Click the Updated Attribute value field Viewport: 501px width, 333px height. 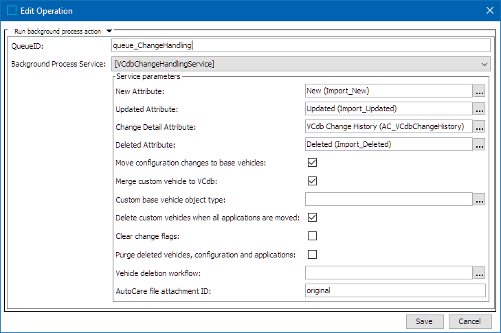pos(388,109)
